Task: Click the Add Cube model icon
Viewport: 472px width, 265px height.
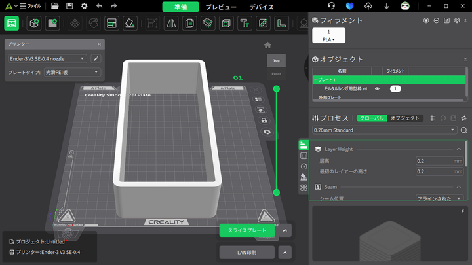Action: 33,24
